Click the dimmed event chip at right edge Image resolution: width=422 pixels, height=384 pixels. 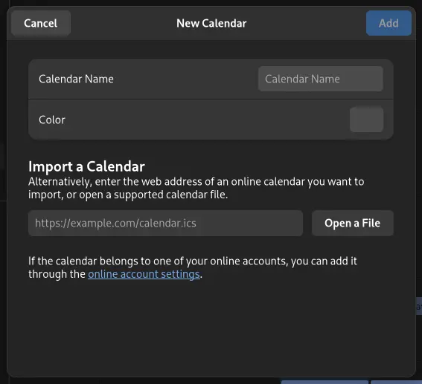click(x=419, y=306)
